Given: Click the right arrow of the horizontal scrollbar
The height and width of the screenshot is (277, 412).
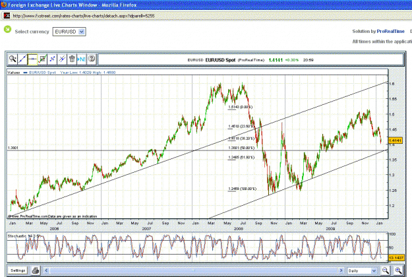Looking at the screenshot, I should coord(341,270).
